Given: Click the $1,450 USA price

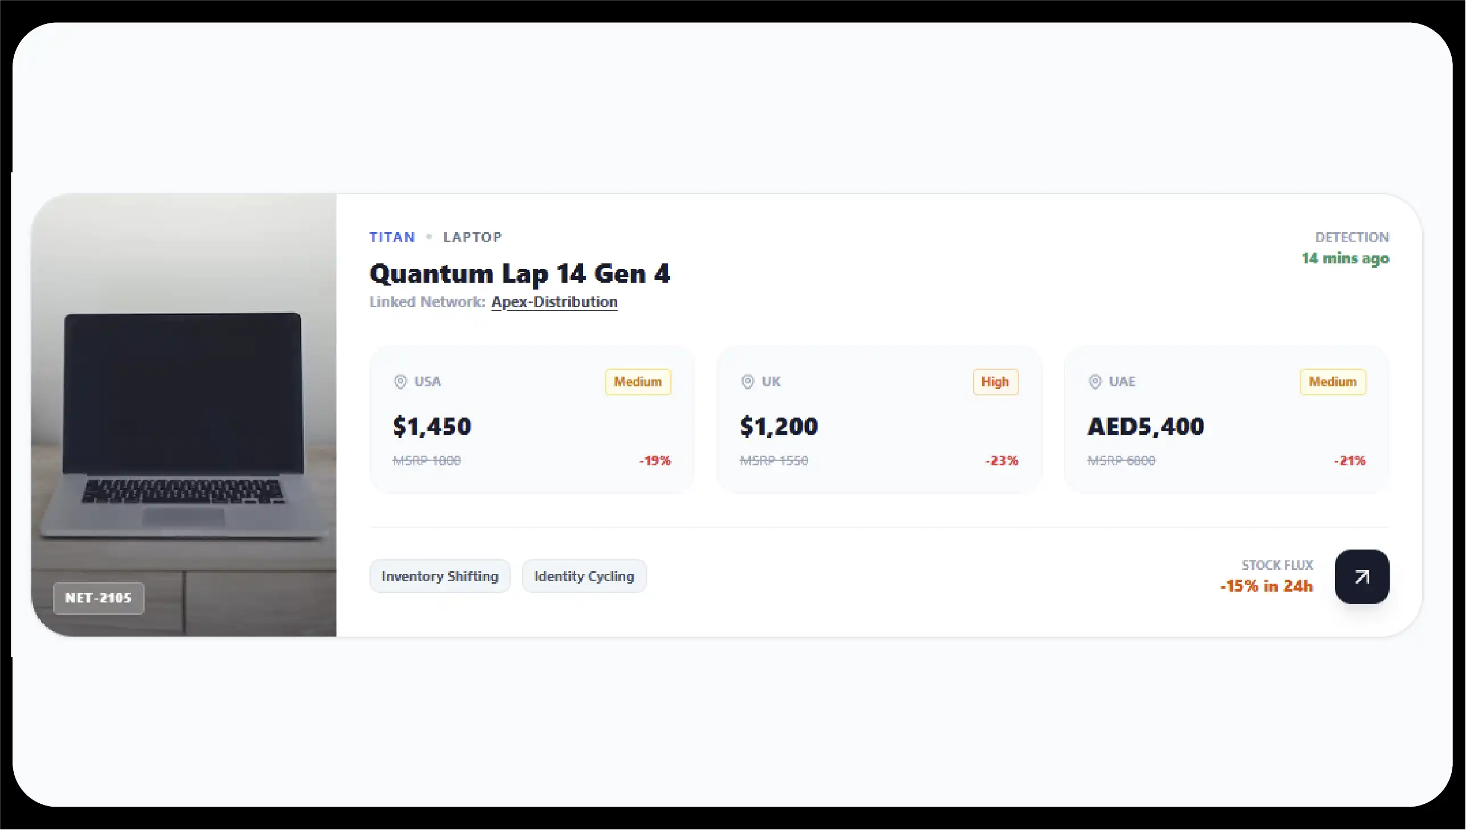Looking at the screenshot, I should (432, 427).
